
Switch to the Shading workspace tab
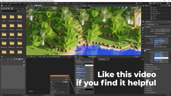point(56,3)
